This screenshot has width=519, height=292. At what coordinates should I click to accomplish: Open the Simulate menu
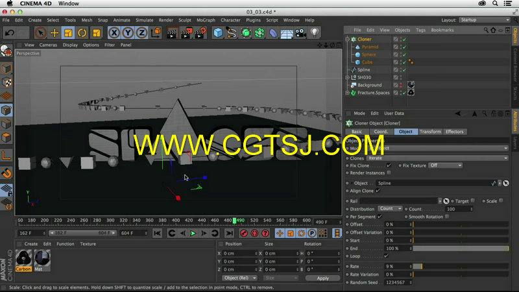pyautogui.click(x=144, y=20)
